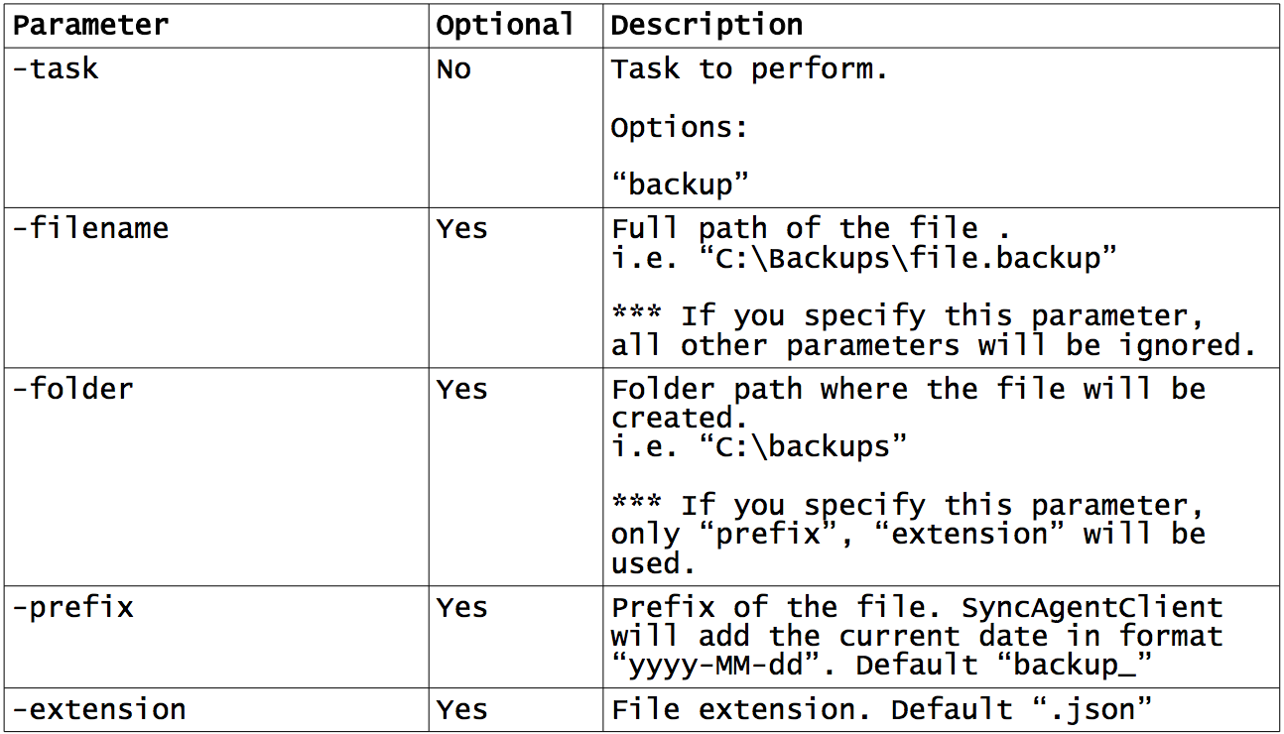Click the "Task to perform." text
The image size is (1284, 734).
click(749, 69)
